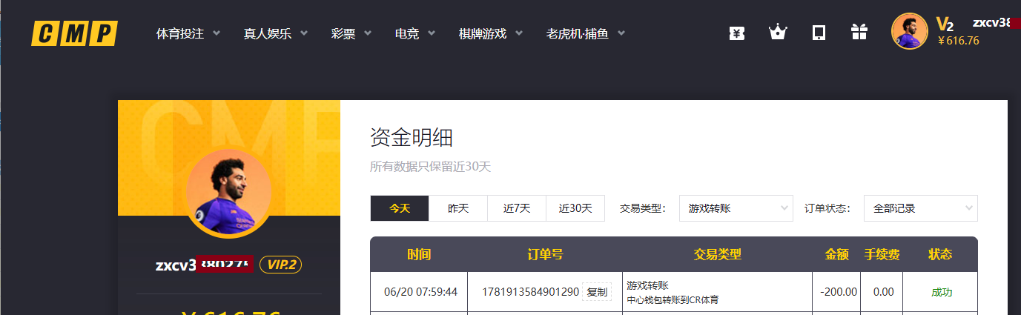Screen dimensions: 1021x315
Task: Expand chevron next to 真人娱乐
Action: point(304,33)
